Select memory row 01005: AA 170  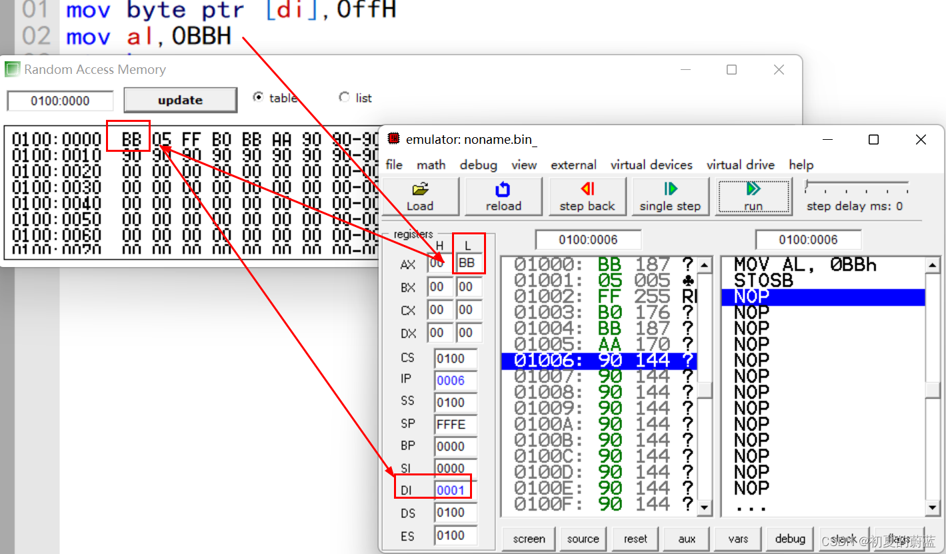599,344
